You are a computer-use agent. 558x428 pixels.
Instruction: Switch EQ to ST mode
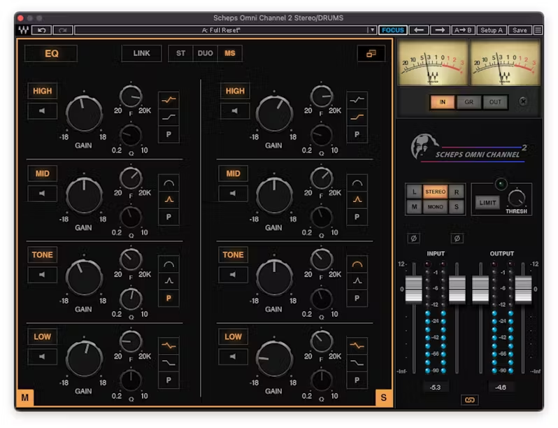click(x=181, y=53)
